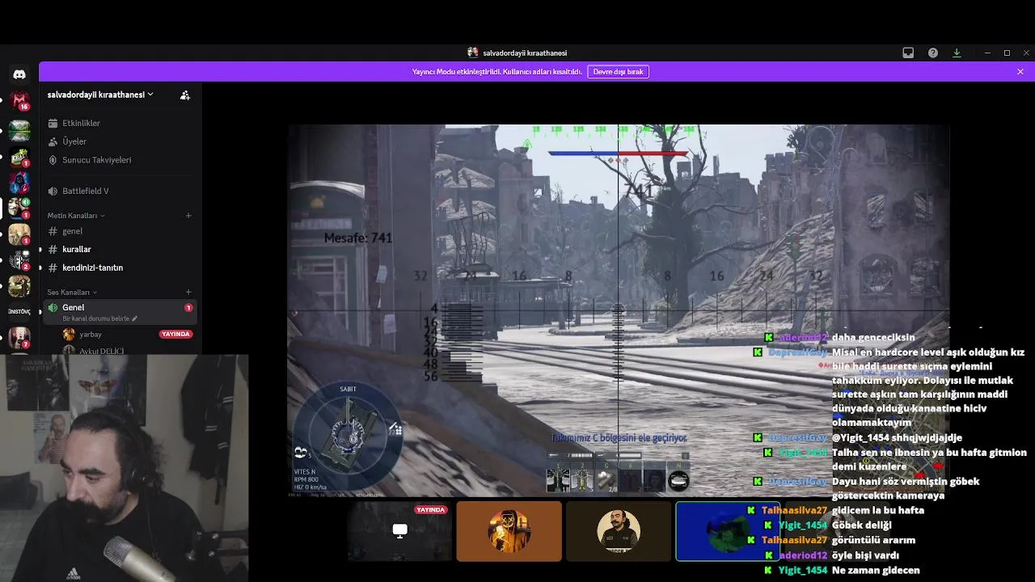Expand the salvadordayii kıraathanesi server menu
Image resolution: width=1035 pixels, height=582 pixels.
pos(100,95)
